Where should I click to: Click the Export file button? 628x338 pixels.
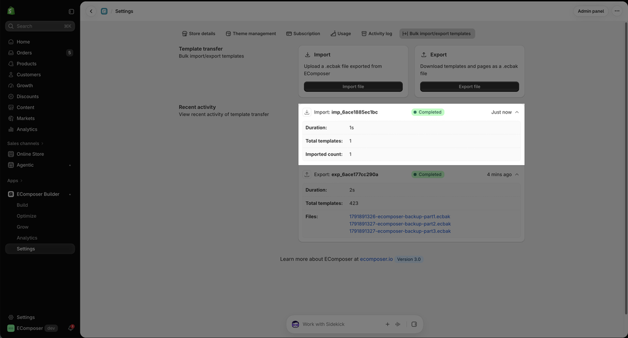(x=469, y=86)
